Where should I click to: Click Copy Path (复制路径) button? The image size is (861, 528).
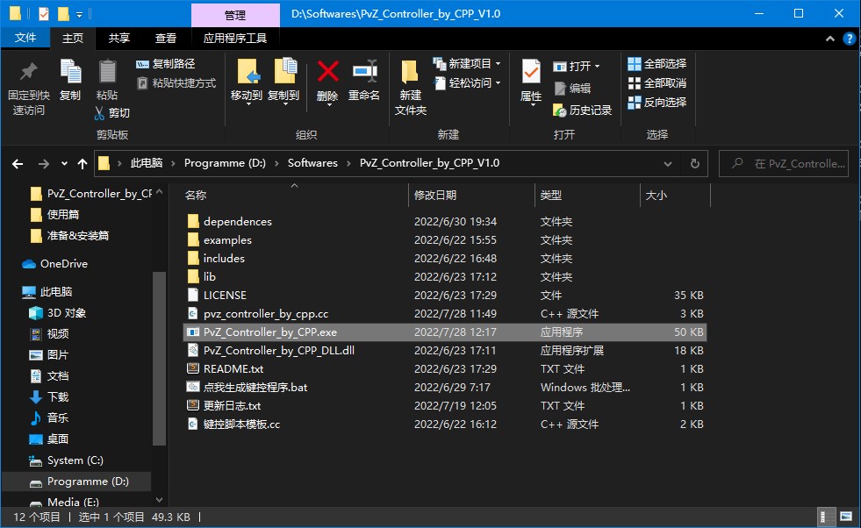pyautogui.click(x=166, y=64)
